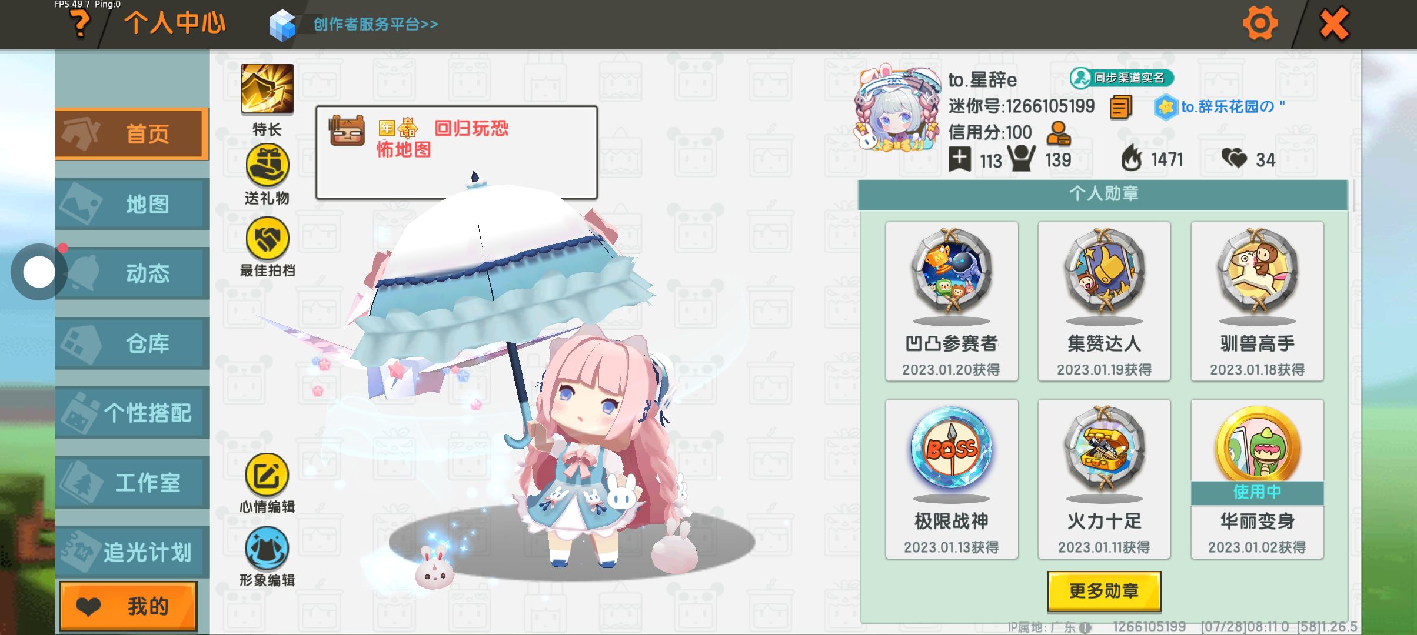1417x635 pixels.
Task: Open the 追光计划 tab
Action: [x=132, y=552]
